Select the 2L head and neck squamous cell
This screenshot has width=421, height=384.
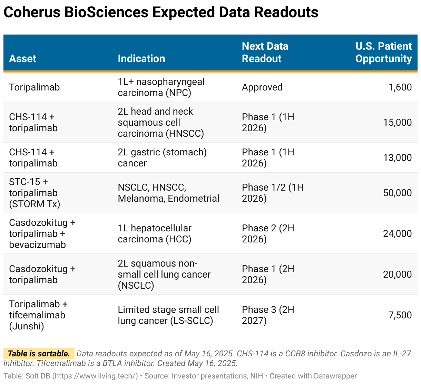(x=160, y=123)
